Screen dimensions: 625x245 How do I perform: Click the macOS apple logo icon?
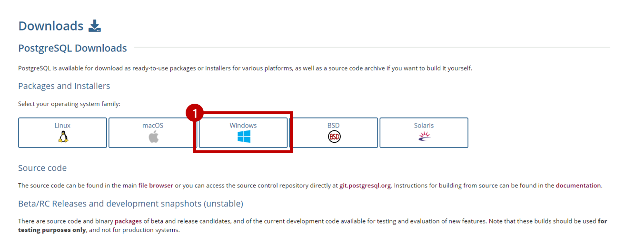153,137
